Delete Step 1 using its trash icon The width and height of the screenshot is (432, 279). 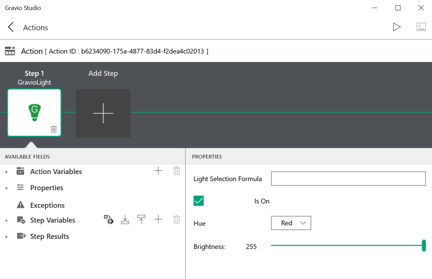pos(54,129)
